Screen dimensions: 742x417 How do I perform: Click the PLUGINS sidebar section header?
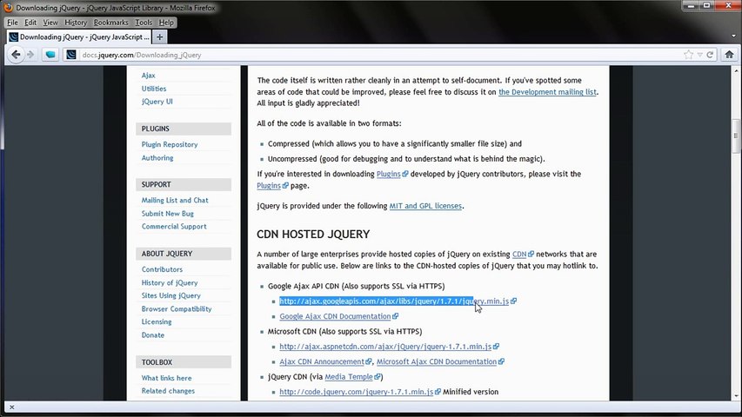click(184, 129)
